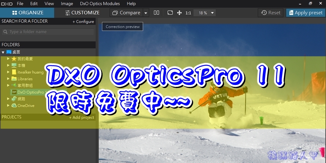Click the + Add project link
The image size is (326, 163).
pos(81,118)
